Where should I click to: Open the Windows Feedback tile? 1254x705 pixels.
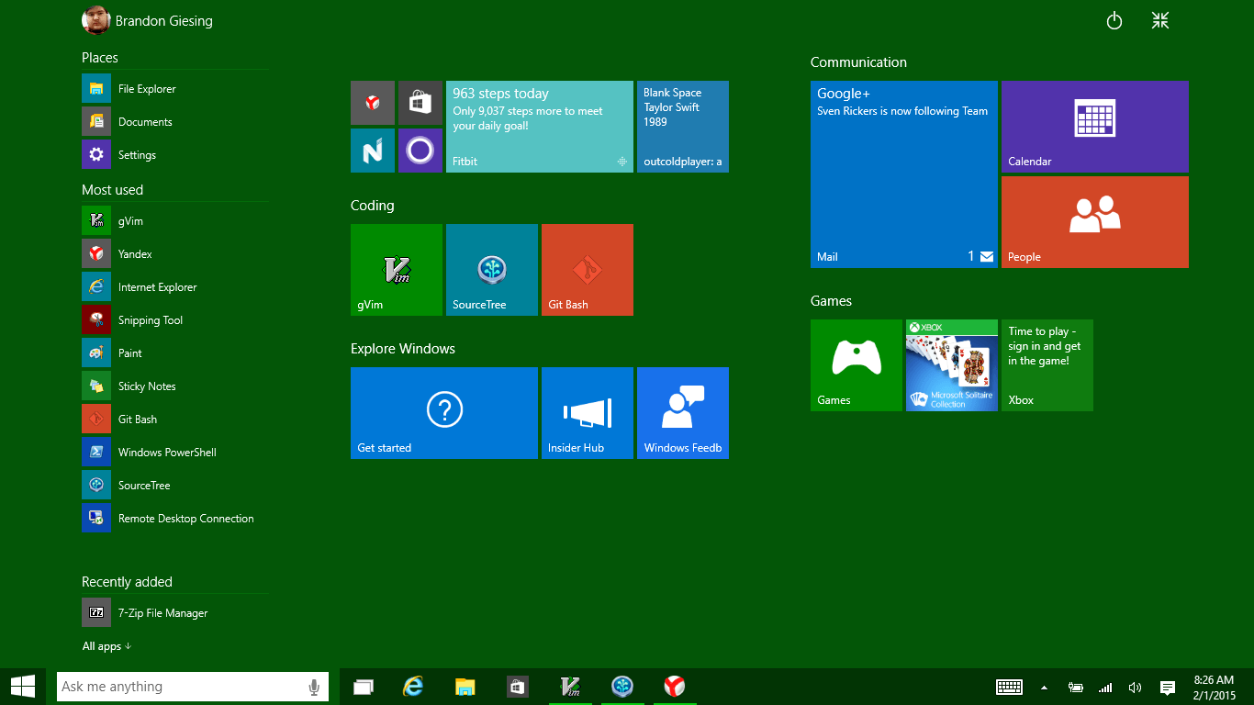[683, 413]
